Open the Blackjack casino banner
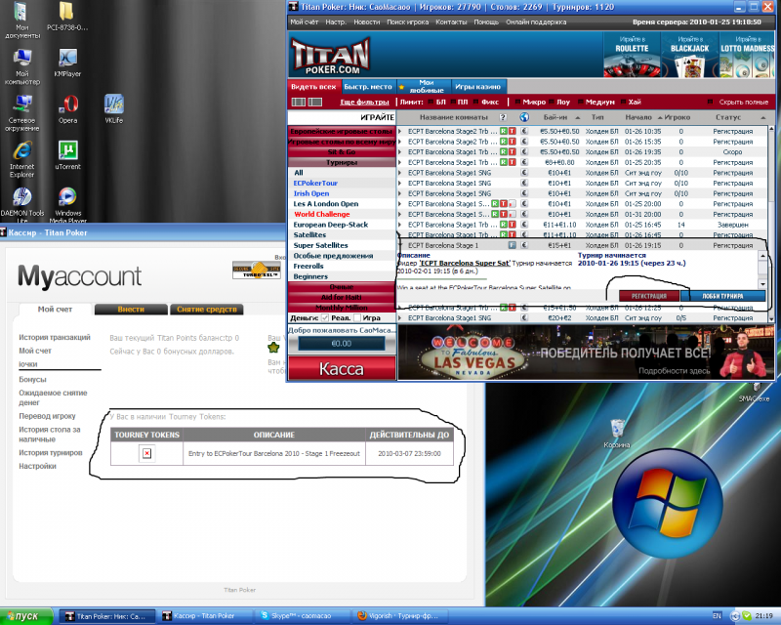Viewport: 781px width, 625px height. coord(689,55)
